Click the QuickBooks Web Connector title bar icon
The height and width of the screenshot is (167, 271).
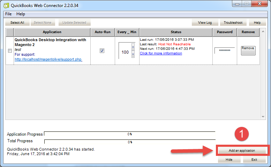[6, 6]
